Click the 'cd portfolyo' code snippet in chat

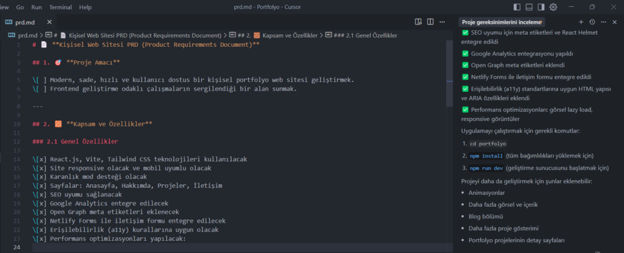pos(488,144)
